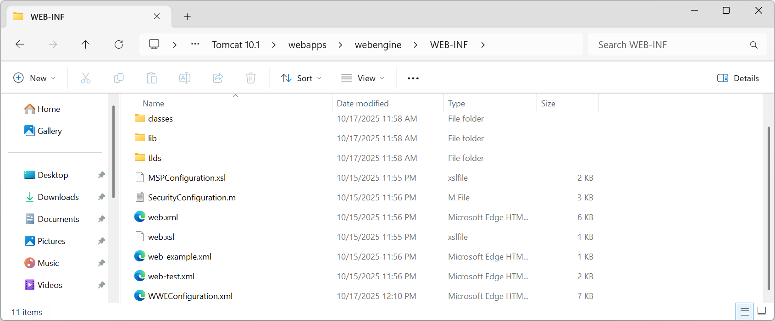The width and height of the screenshot is (775, 321).
Task: Click the Search WEB-INF input field
Action: coord(670,44)
